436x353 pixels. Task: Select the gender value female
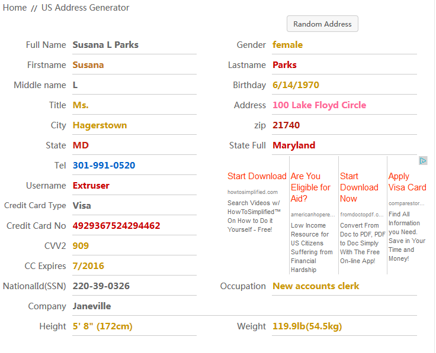click(x=287, y=45)
